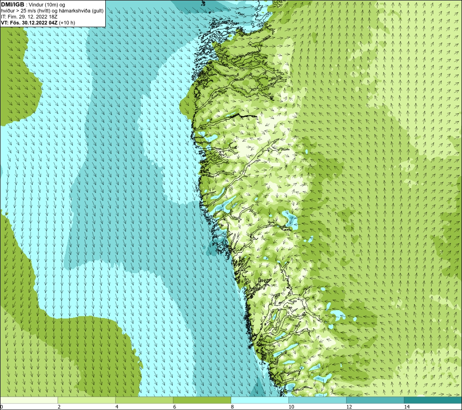Click the "VT: Fös. 30.12.2022 04Z" valid time
462x410 pixels.
(30, 23)
